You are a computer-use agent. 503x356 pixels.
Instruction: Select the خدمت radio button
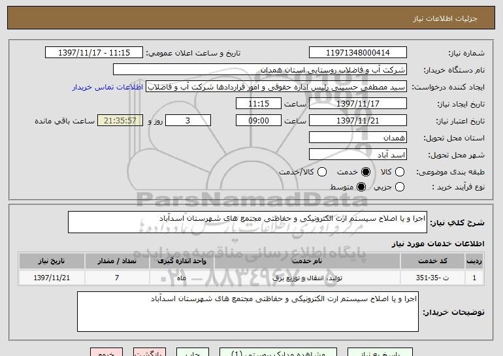pos(366,172)
